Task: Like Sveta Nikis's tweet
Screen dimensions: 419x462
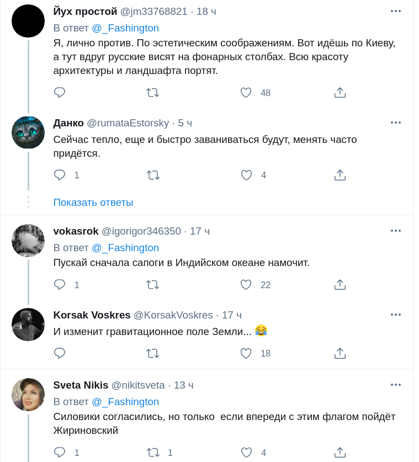Action: click(x=246, y=453)
